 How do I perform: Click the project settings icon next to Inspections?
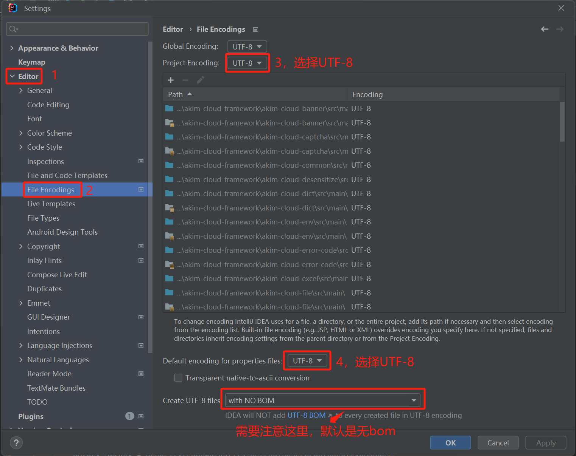(x=141, y=161)
